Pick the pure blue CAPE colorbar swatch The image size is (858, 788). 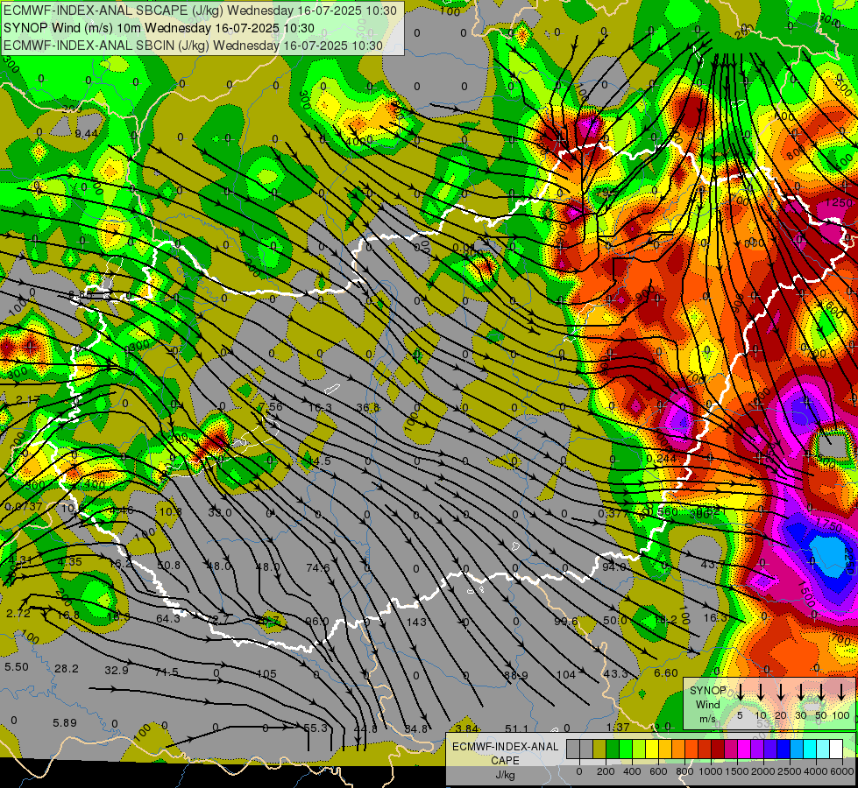783,749
